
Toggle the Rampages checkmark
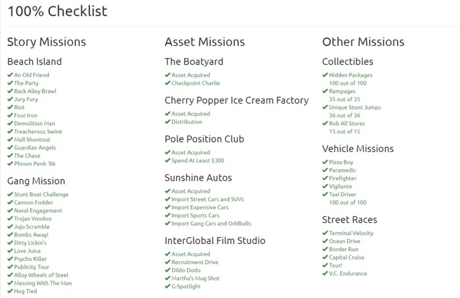tap(325, 91)
